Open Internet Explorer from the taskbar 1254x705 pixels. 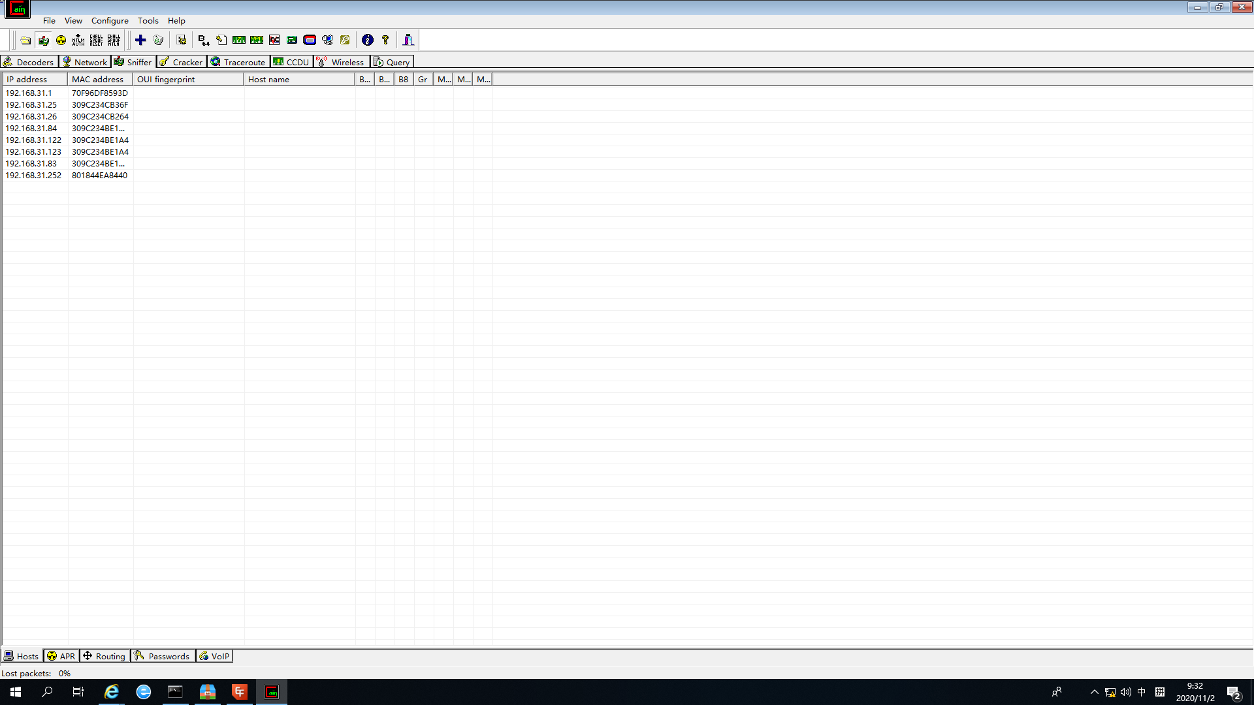pyautogui.click(x=112, y=692)
